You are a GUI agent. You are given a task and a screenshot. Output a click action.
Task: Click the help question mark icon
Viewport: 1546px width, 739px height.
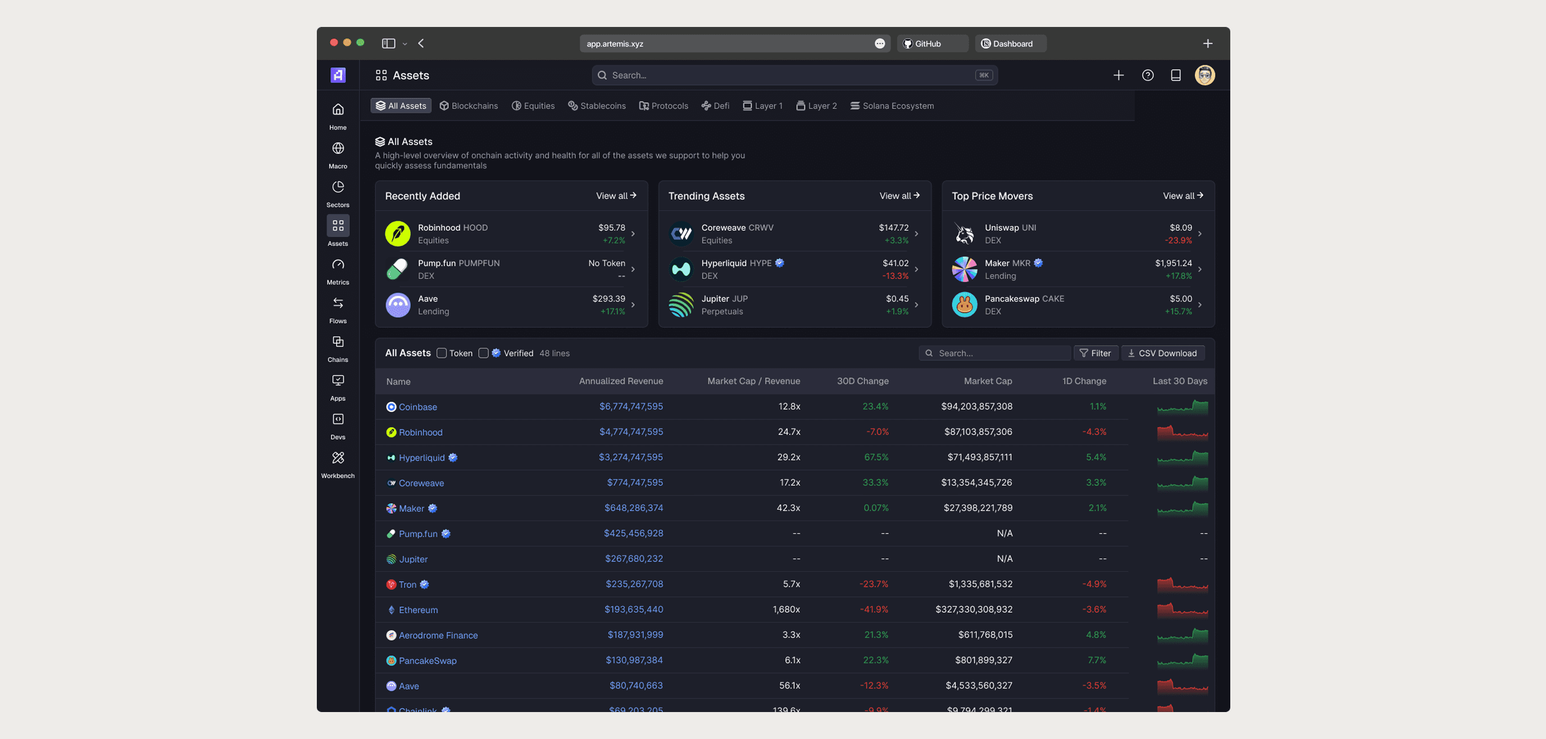pyautogui.click(x=1148, y=75)
